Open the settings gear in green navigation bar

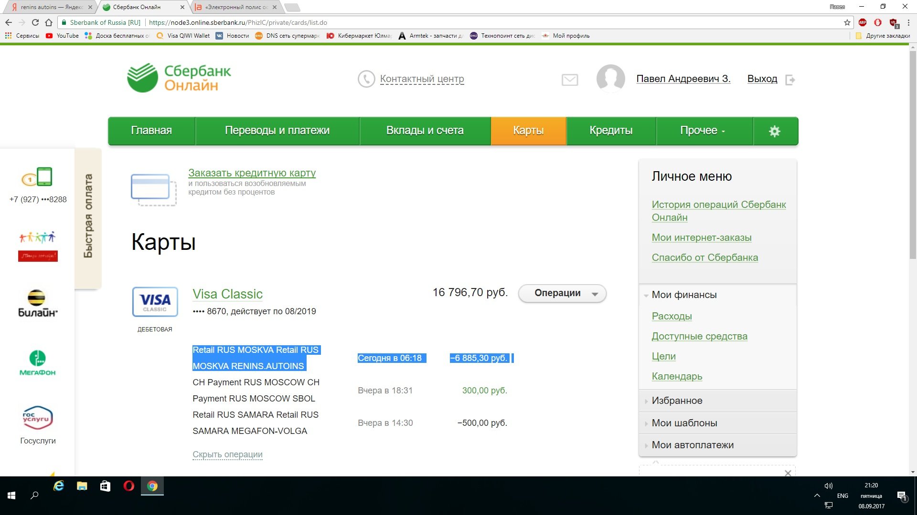click(x=775, y=131)
